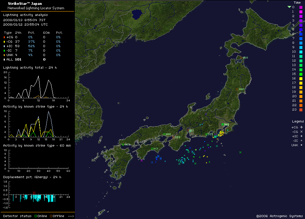Click the Offline detector status box

51,216
